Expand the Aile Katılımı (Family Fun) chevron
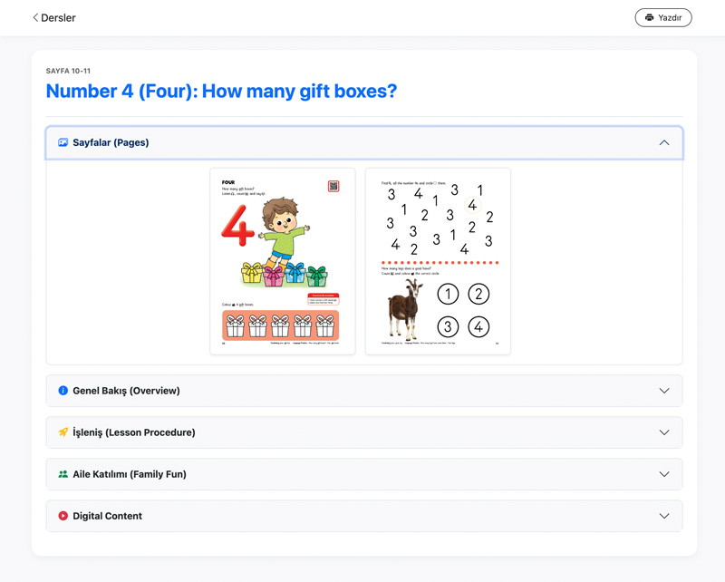The height and width of the screenshot is (582, 725). 664,474
